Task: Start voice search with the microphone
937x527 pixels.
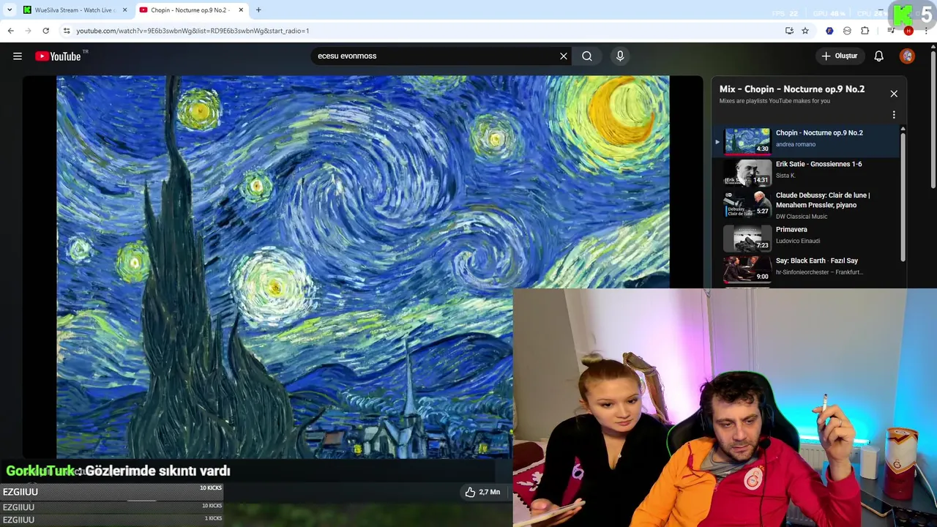Action: tap(620, 56)
